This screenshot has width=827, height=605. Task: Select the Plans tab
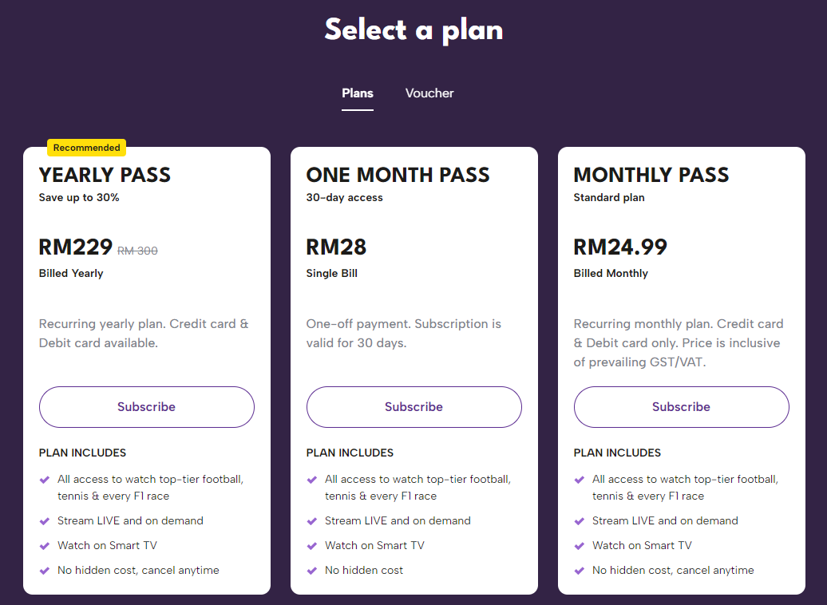coord(358,93)
